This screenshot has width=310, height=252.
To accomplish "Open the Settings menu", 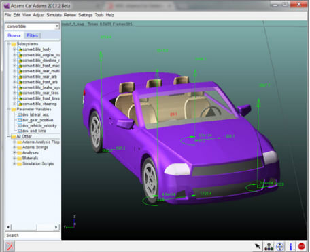I will pos(85,15).
